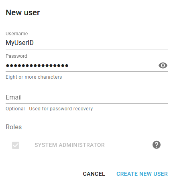
Task: Click empty area right of MyUserID username
Action: tap(100, 43)
